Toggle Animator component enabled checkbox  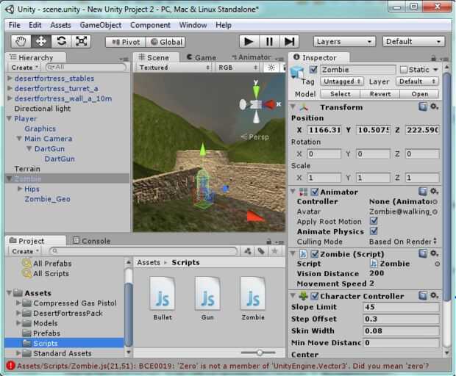314,192
